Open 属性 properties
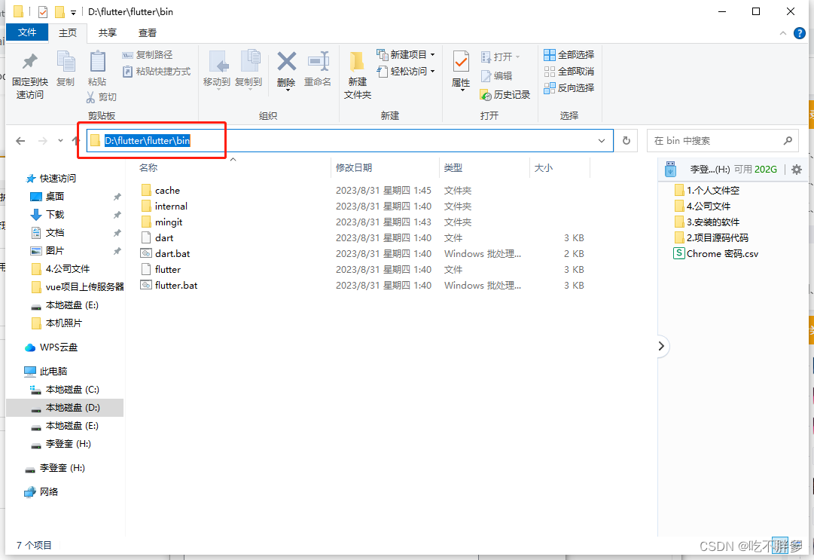Screen dimensions: 814x560 pyautogui.click(x=461, y=71)
